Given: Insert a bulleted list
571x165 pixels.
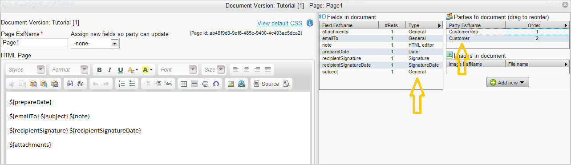Looking at the screenshot, I should point(132,84).
